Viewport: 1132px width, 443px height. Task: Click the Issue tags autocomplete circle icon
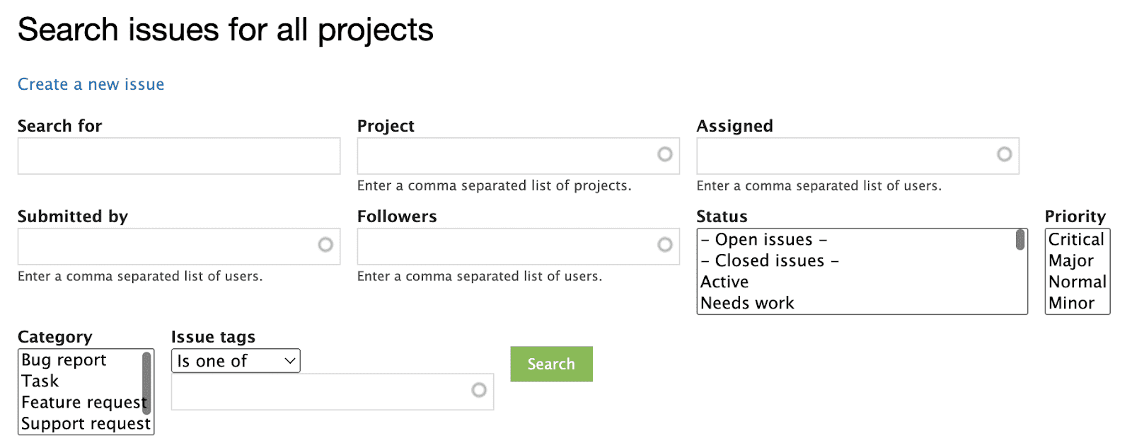pyautogui.click(x=479, y=390)
